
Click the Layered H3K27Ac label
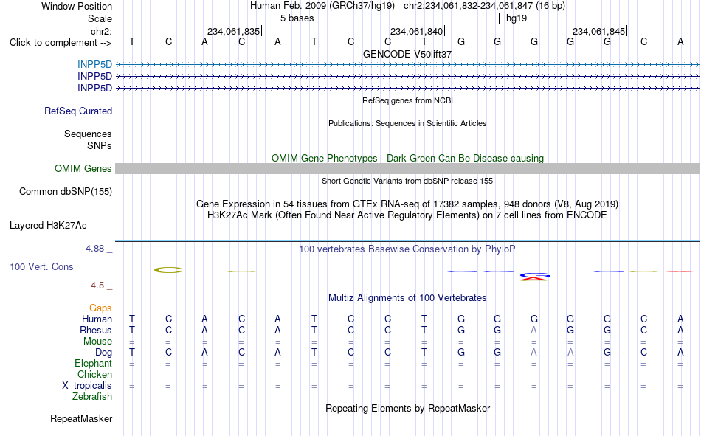tap(48, 226)
